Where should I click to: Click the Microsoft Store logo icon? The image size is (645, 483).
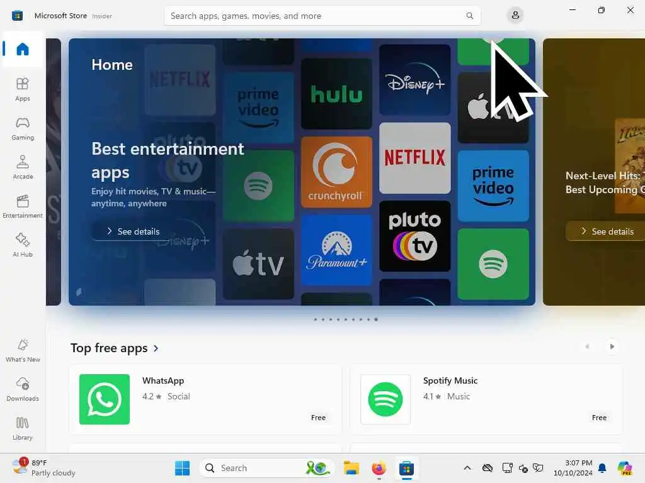(17, 16)
